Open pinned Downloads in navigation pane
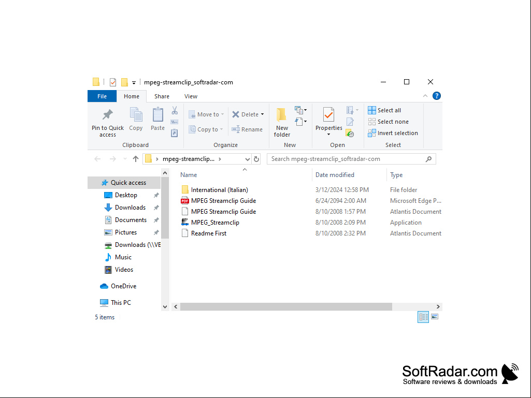This screenshot has width=531, height=398. pyautogui.click(x=131, y=208)
